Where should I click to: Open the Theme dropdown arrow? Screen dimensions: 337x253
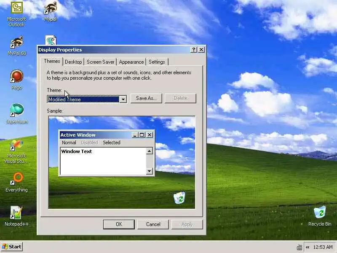123,100
